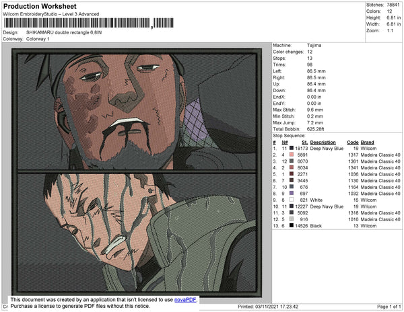
Task: Click the 'Up:' measurement label
Action: pos(276,84)
